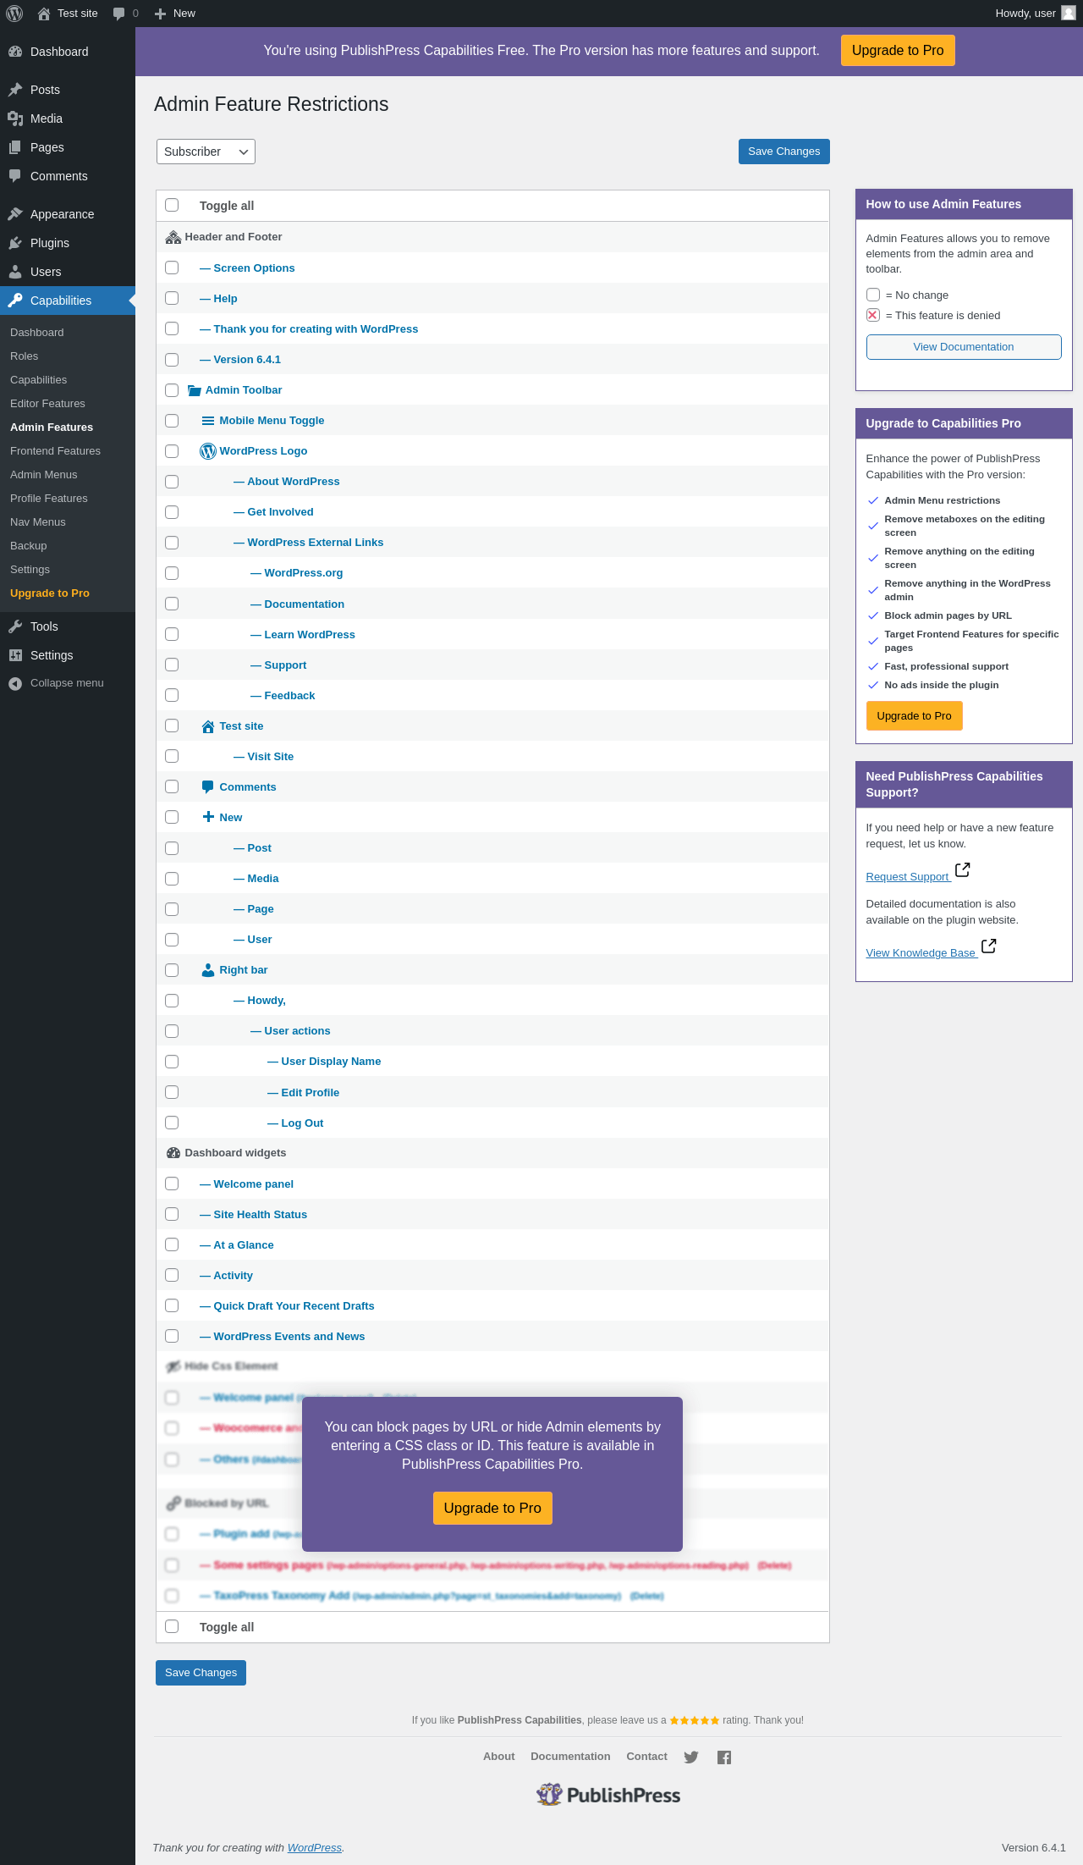Click the Capabilities key icon

click(15, 301)
